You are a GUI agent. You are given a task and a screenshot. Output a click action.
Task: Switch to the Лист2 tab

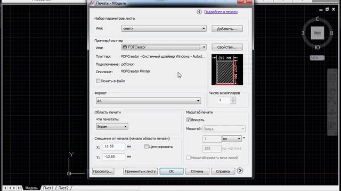pyautogui.click(x=63, y=188)
